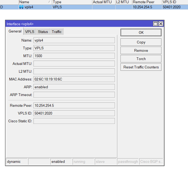Click the slave status indicator
This screenshot has height=184, width=188.
[x=106, y=161]
